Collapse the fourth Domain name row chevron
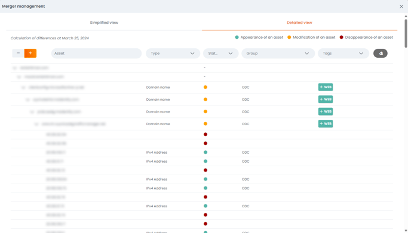Viewport: 408px width, 233px height. (x=36, y=124)
